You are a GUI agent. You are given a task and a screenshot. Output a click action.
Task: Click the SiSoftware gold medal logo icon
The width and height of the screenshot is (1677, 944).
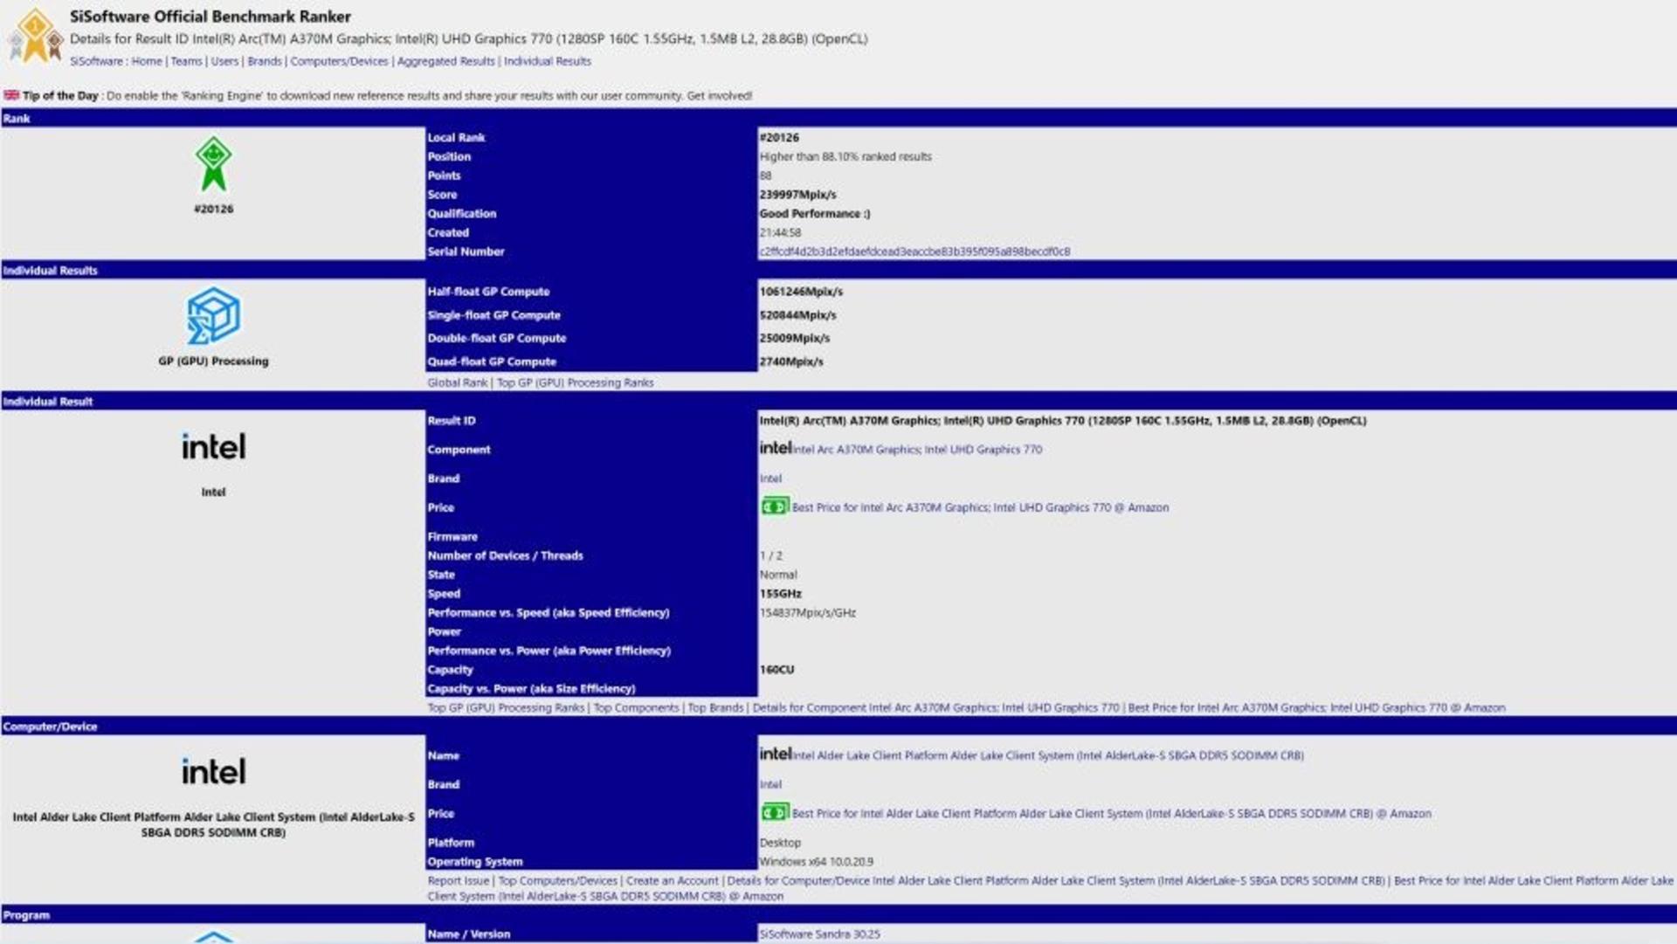tap(35, 36)
